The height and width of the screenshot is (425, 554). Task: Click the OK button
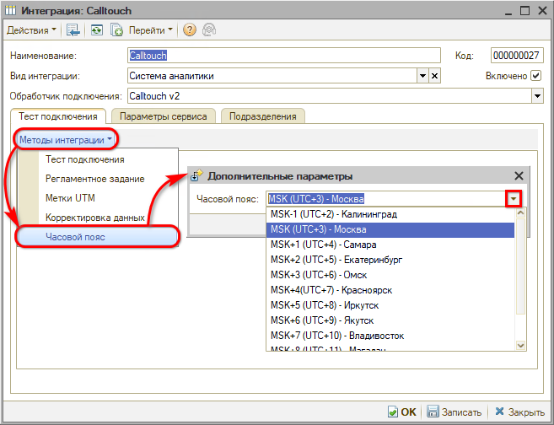tap(402, 412)
